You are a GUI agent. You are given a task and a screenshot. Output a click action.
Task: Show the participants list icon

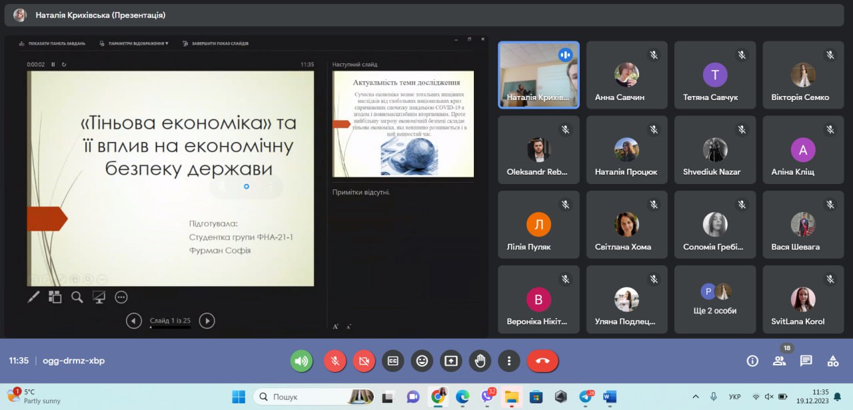[779, 361]
